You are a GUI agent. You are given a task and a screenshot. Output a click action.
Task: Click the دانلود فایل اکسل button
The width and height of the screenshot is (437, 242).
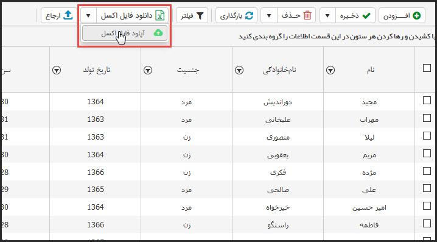pos(133,16)
